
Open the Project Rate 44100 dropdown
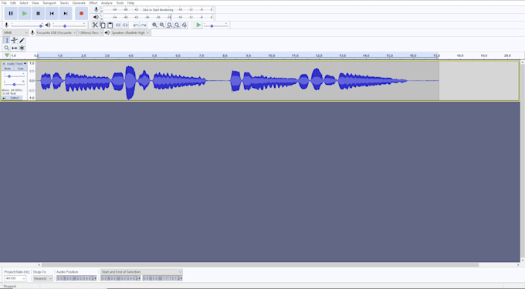pos(15,278)
